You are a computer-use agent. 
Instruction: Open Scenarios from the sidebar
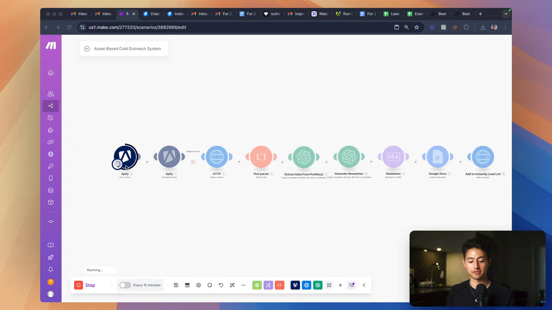[51, 106]
